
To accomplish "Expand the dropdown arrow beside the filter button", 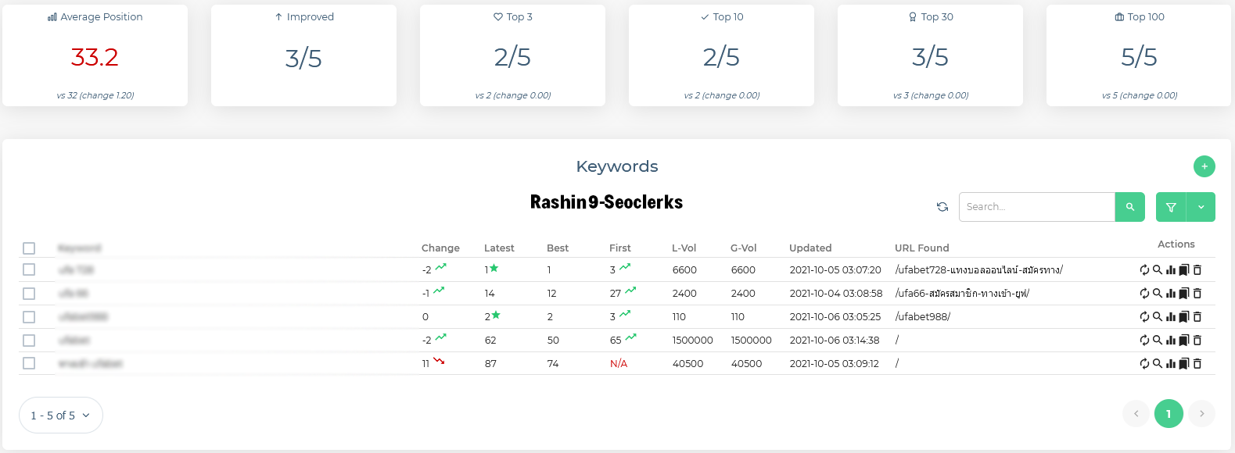I will 1201,207.
